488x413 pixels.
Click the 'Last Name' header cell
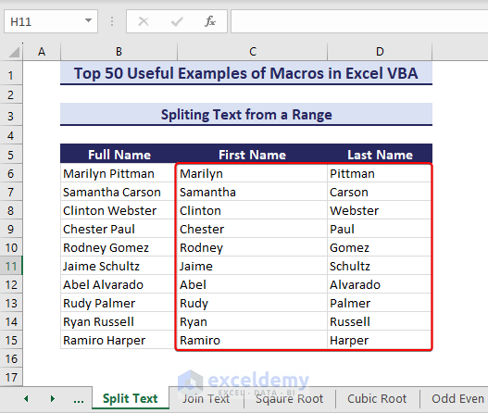[380, 155]
